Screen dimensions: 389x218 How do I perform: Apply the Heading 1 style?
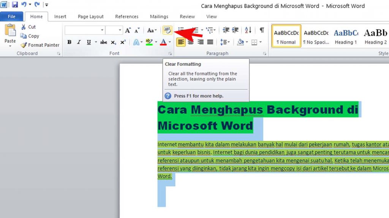pyautogui.click(x=346, y=36)
